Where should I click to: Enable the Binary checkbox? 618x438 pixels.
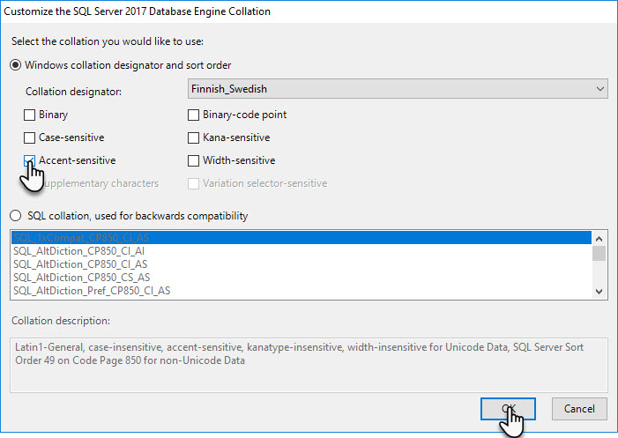click(x=30, y=115)
